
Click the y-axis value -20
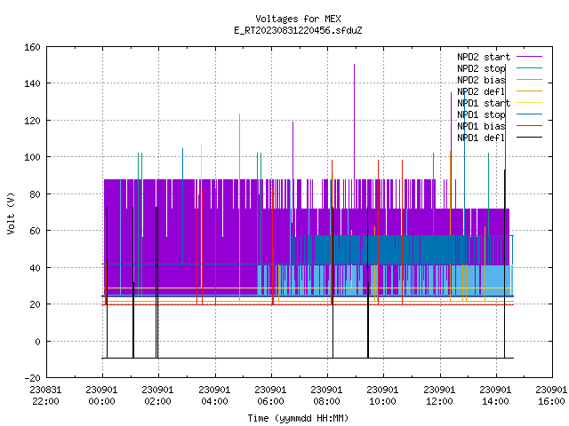click(x=32, y=378)
